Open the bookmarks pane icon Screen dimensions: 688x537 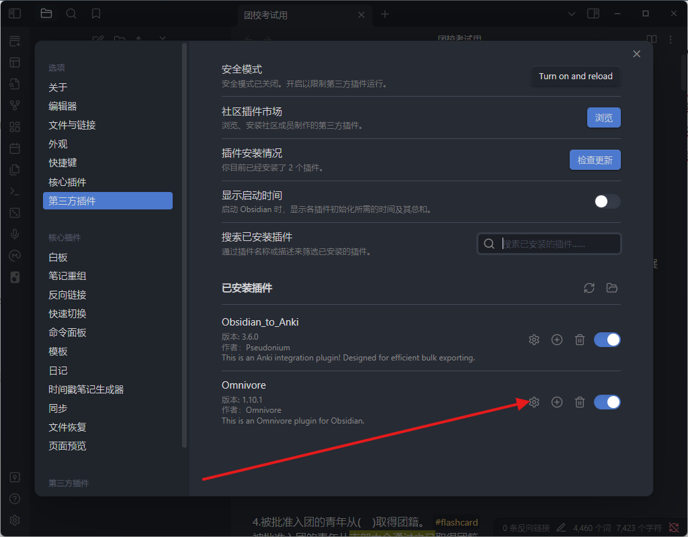pyautogui.click(x=96, y=13)
